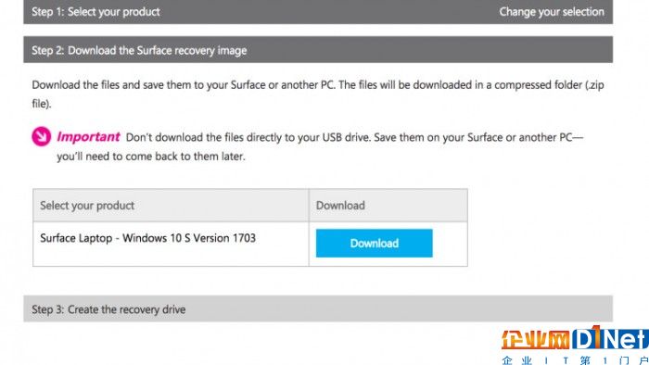Viewport: 649px width, 365px height.
Task: Expand Step 3: Create the recovery drive
Action: (318, 308)
